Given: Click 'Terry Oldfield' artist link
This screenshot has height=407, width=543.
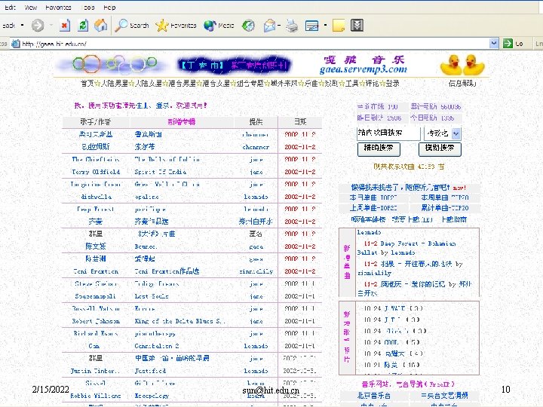Looking at the screenshot, I should (x=96, y=172).
